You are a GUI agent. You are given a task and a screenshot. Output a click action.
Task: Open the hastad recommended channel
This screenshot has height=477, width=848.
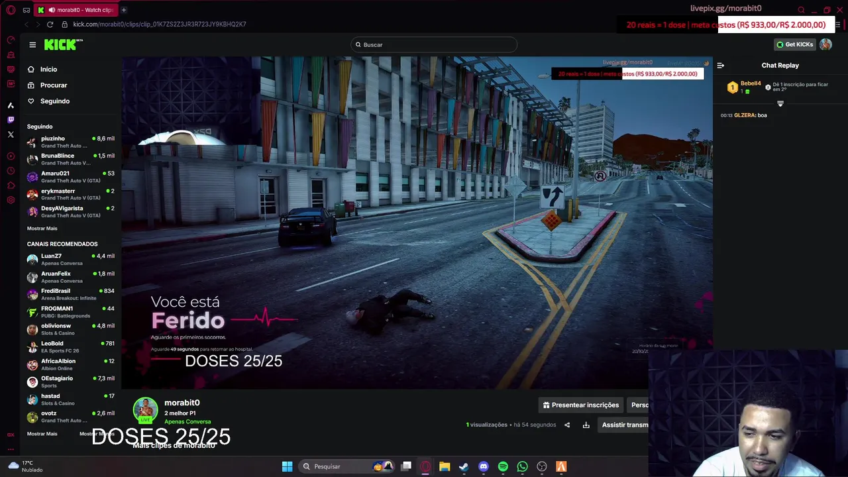point(70,399)
